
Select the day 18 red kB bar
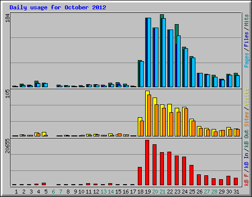pyautogui.click(x=140, y=176)
